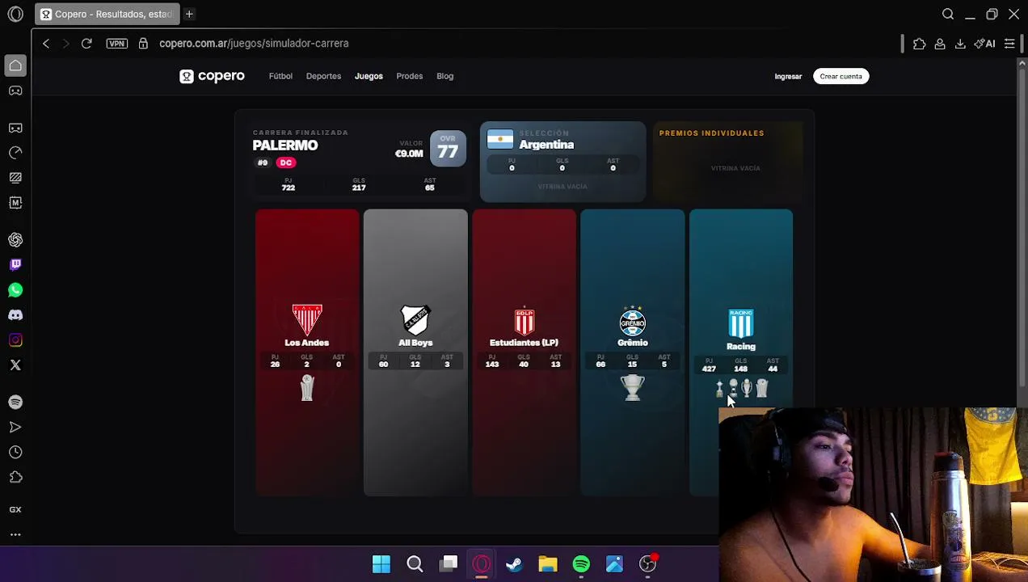Click the DC position badge
Screen dimensions: 1028x582
tap(285, 162)
